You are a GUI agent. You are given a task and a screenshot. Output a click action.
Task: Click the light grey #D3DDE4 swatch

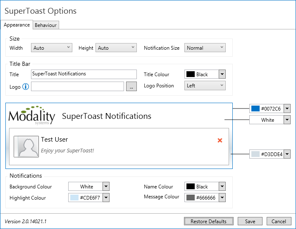pos(255,154)
